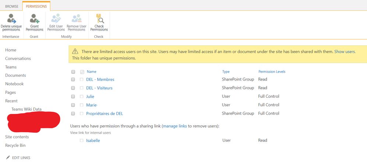
Task: Open Recycle Bin in left navigation
Action: point(15,146)
